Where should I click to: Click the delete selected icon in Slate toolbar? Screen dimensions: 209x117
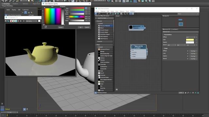(x=107, y=14)
